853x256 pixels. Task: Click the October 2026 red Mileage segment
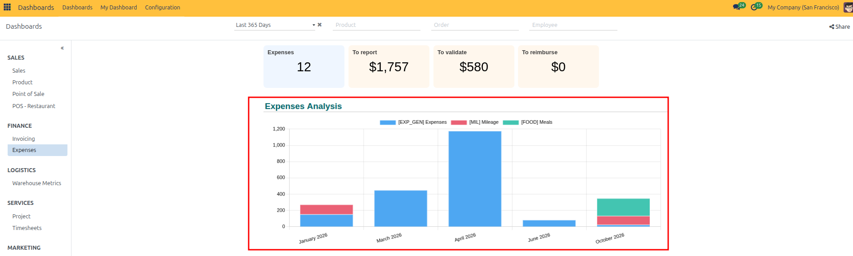pos(623,221)
